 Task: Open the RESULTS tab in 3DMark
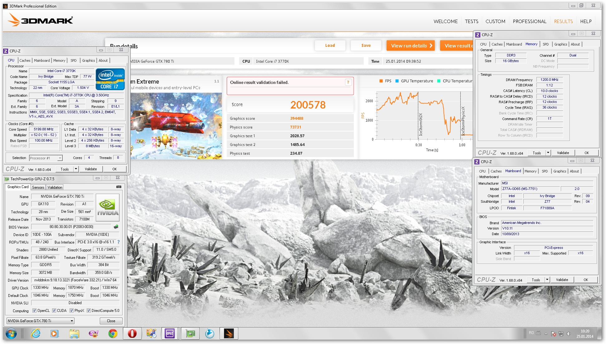click(x=563, y=22)
